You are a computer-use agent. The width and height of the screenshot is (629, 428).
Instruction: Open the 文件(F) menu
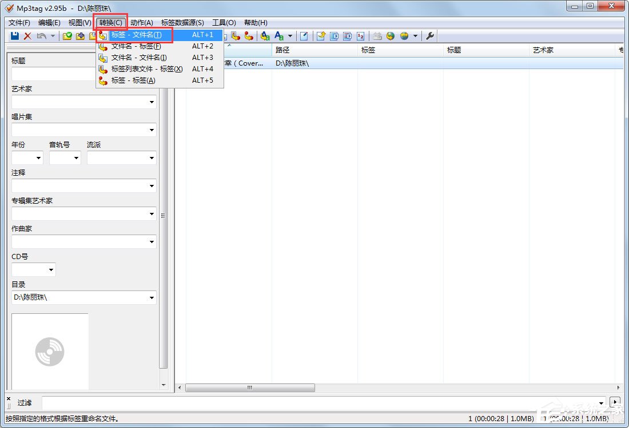(x=19, y=23)
